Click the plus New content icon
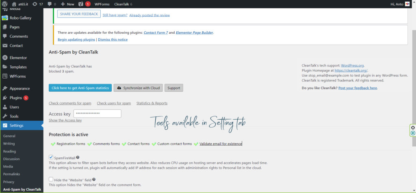This screenshot has width=416, height=193. pos(63,4)
